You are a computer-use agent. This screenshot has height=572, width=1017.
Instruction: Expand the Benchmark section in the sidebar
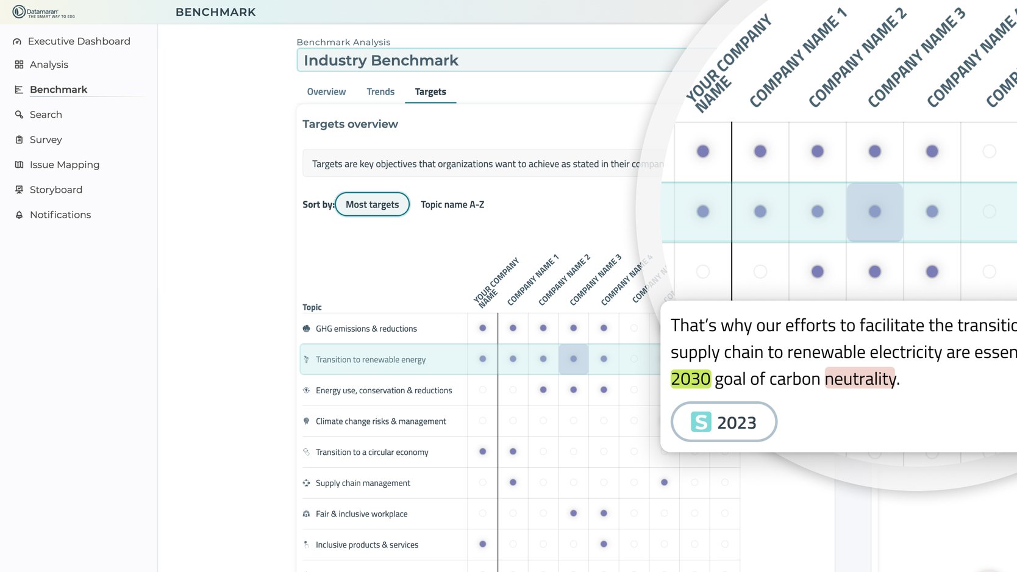59,89
